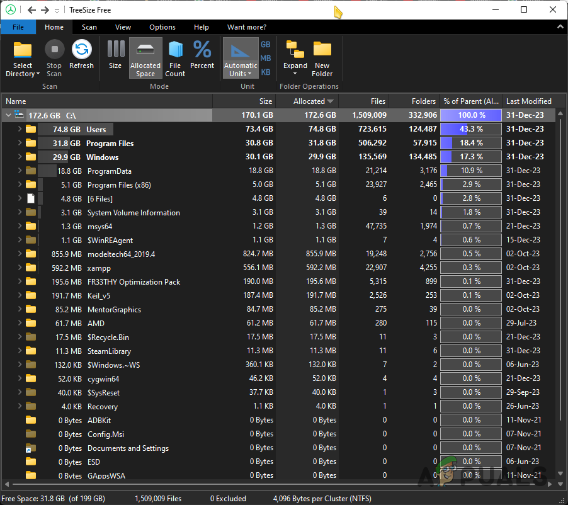Set unit to GB
Screen dimensions: 568x505
(x=266, y=45)
